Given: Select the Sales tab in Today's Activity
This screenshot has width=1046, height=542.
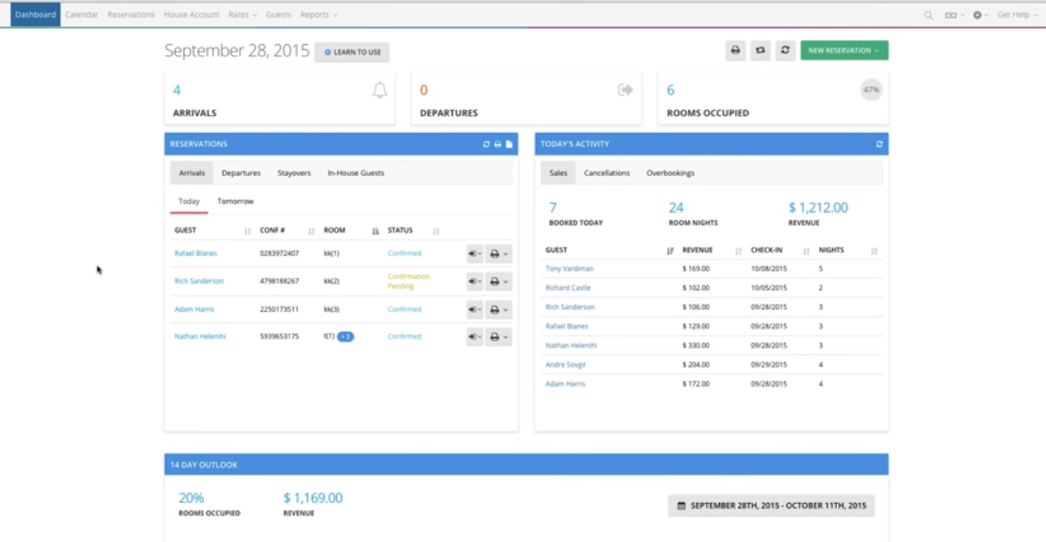Looking at the screenshot, I should (558, 173).
